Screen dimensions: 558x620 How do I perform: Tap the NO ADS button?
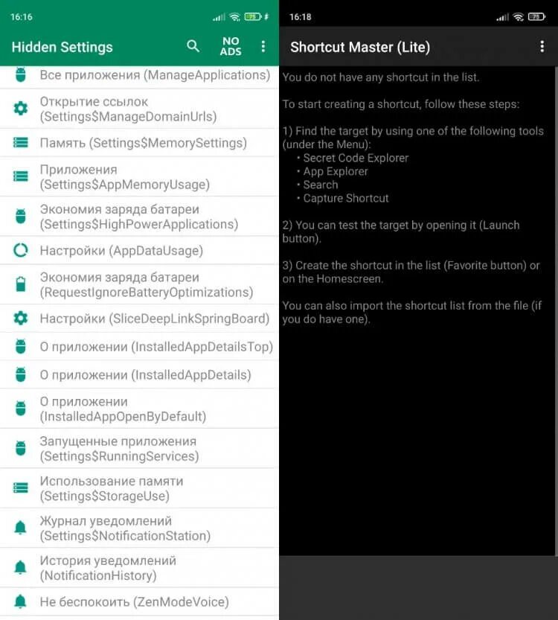[x=231, y=46]
